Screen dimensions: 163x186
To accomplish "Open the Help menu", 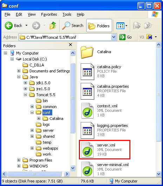I will (x=81, y=14).
